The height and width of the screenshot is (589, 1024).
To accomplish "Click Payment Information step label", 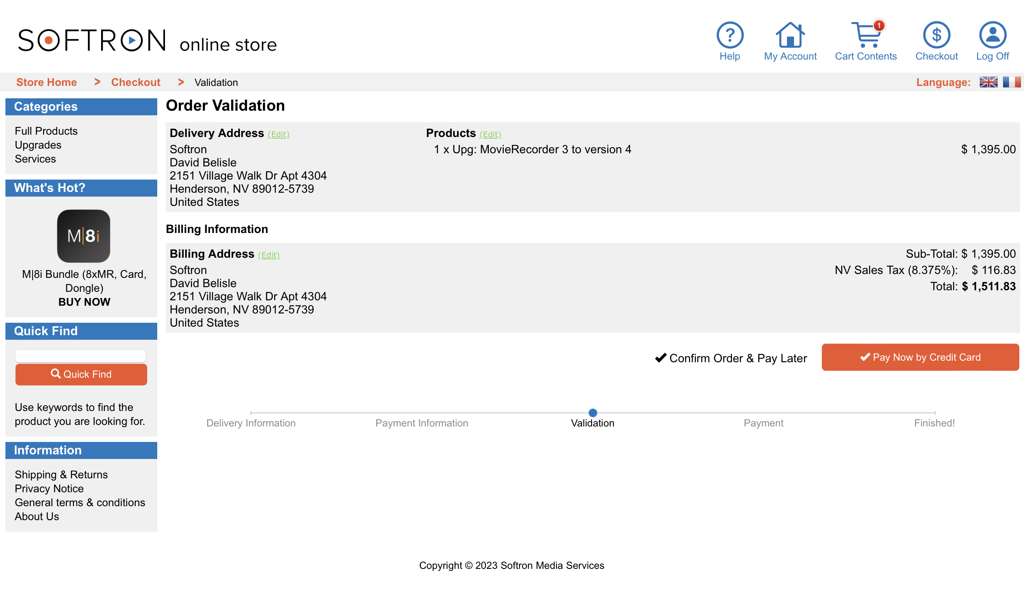I will 422,423.
